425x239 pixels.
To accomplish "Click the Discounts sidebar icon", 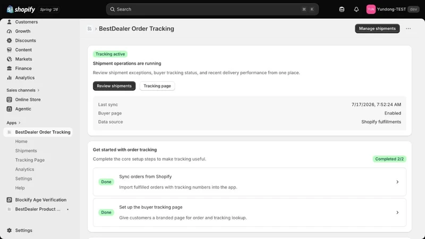I will point(9,40).
